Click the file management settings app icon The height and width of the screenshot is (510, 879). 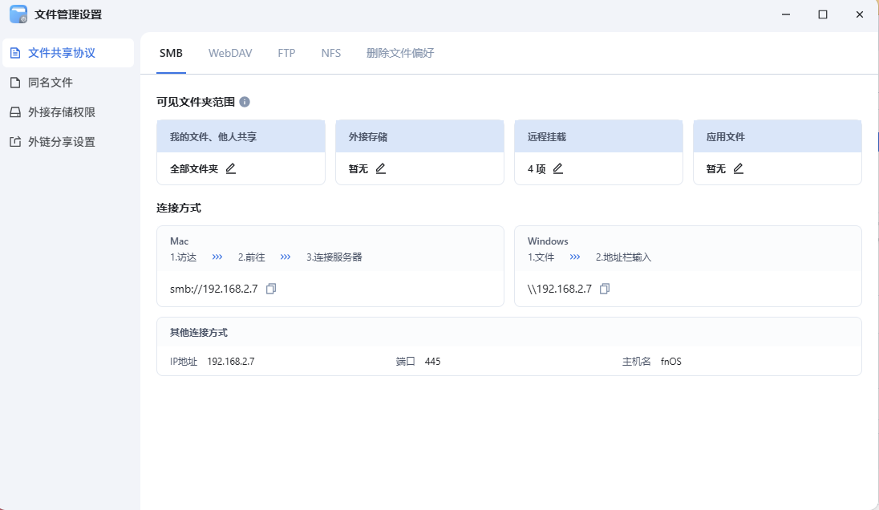point(18,14)
